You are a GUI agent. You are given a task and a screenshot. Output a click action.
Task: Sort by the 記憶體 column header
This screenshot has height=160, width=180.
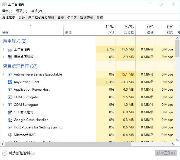126,30
